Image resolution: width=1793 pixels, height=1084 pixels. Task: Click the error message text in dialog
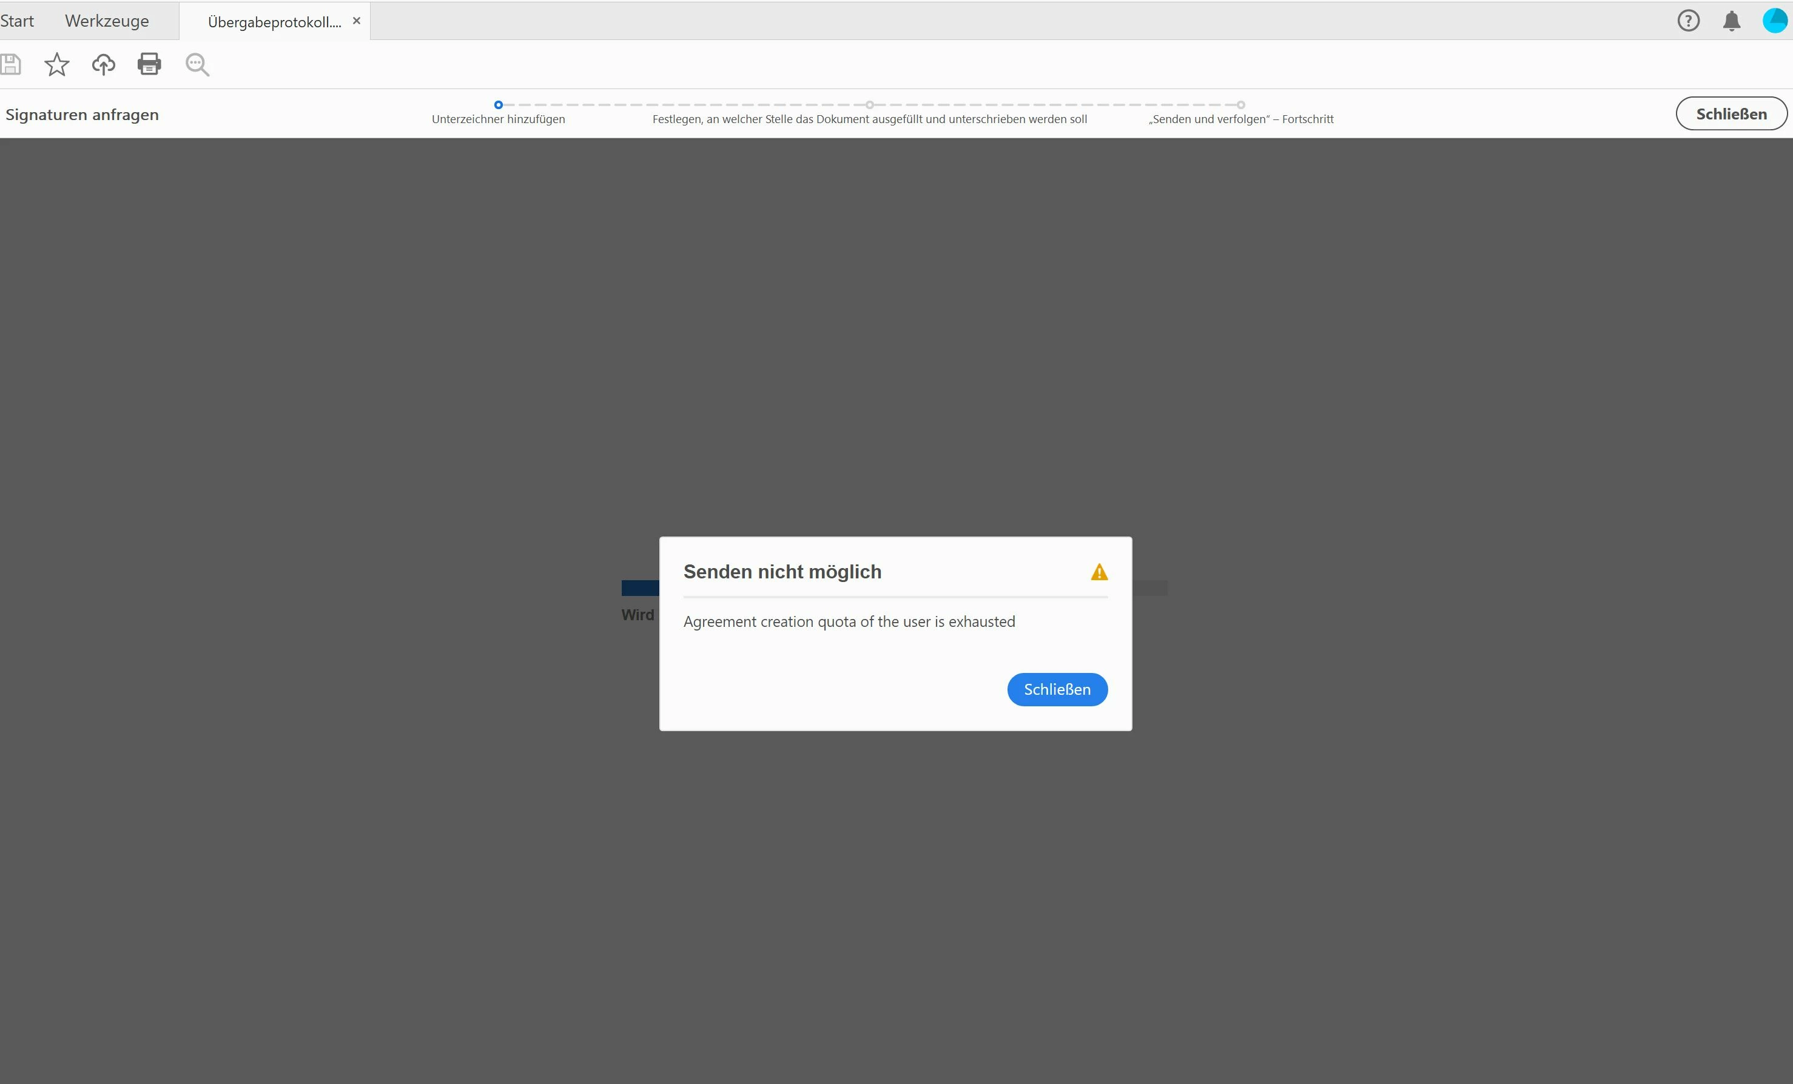pos(849,622)
